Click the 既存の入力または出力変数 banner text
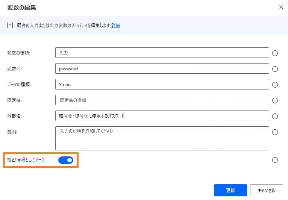 pos(64,25)
